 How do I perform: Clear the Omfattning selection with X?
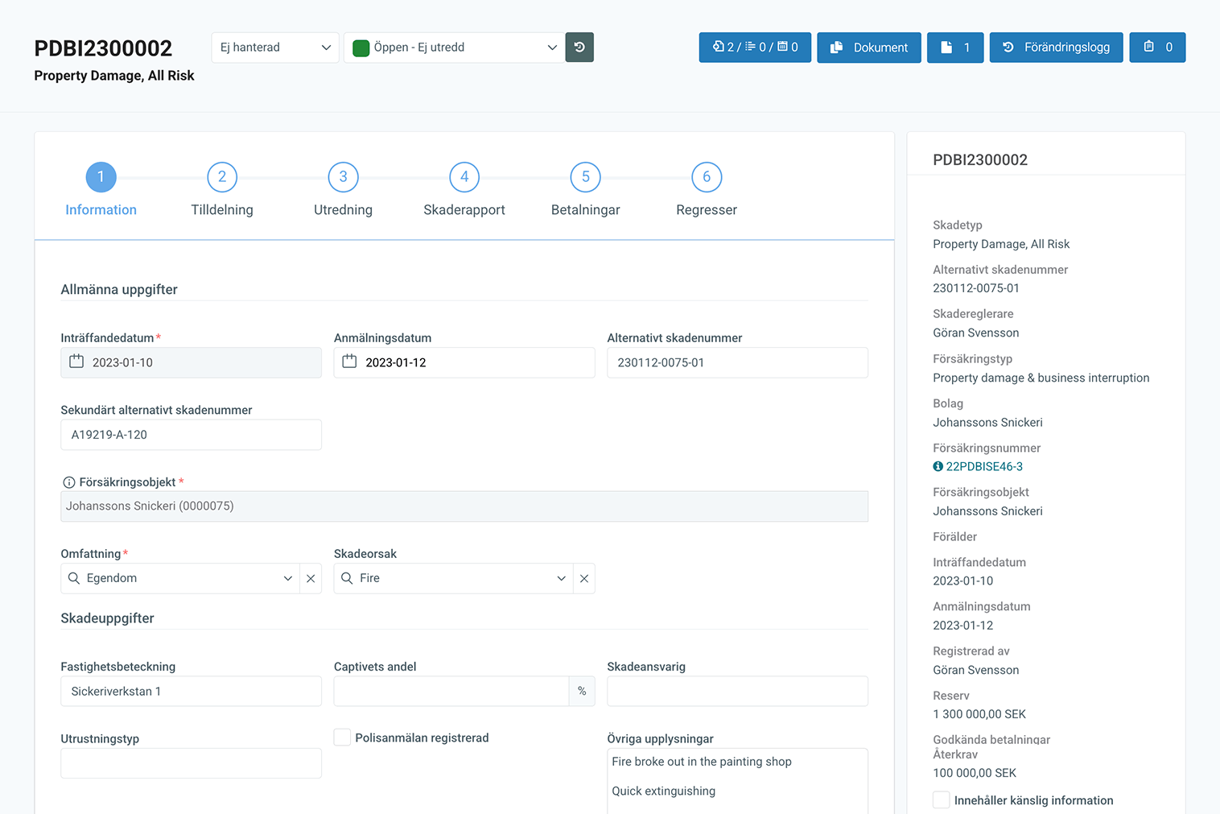[x=311, y=579]
